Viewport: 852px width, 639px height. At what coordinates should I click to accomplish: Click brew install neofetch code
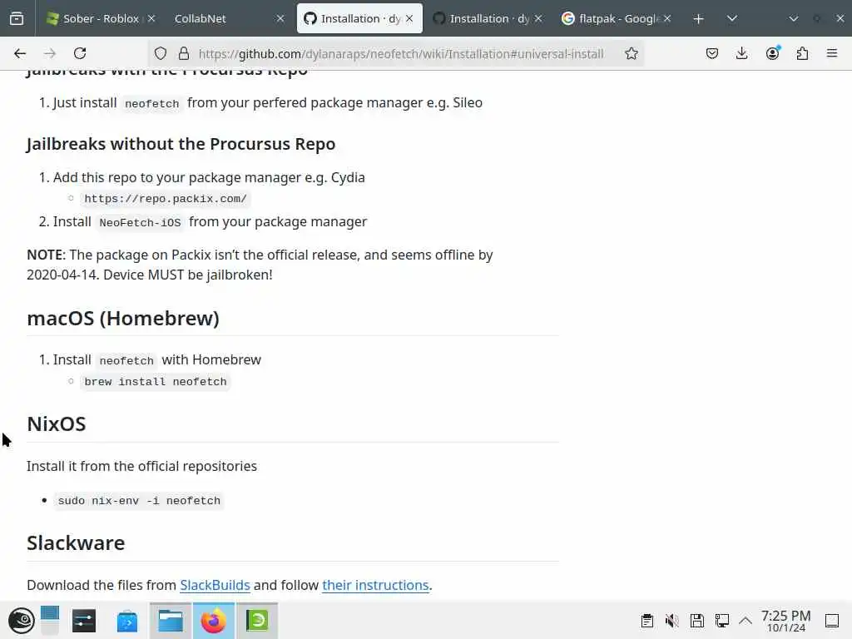click(x=156, y=381)
